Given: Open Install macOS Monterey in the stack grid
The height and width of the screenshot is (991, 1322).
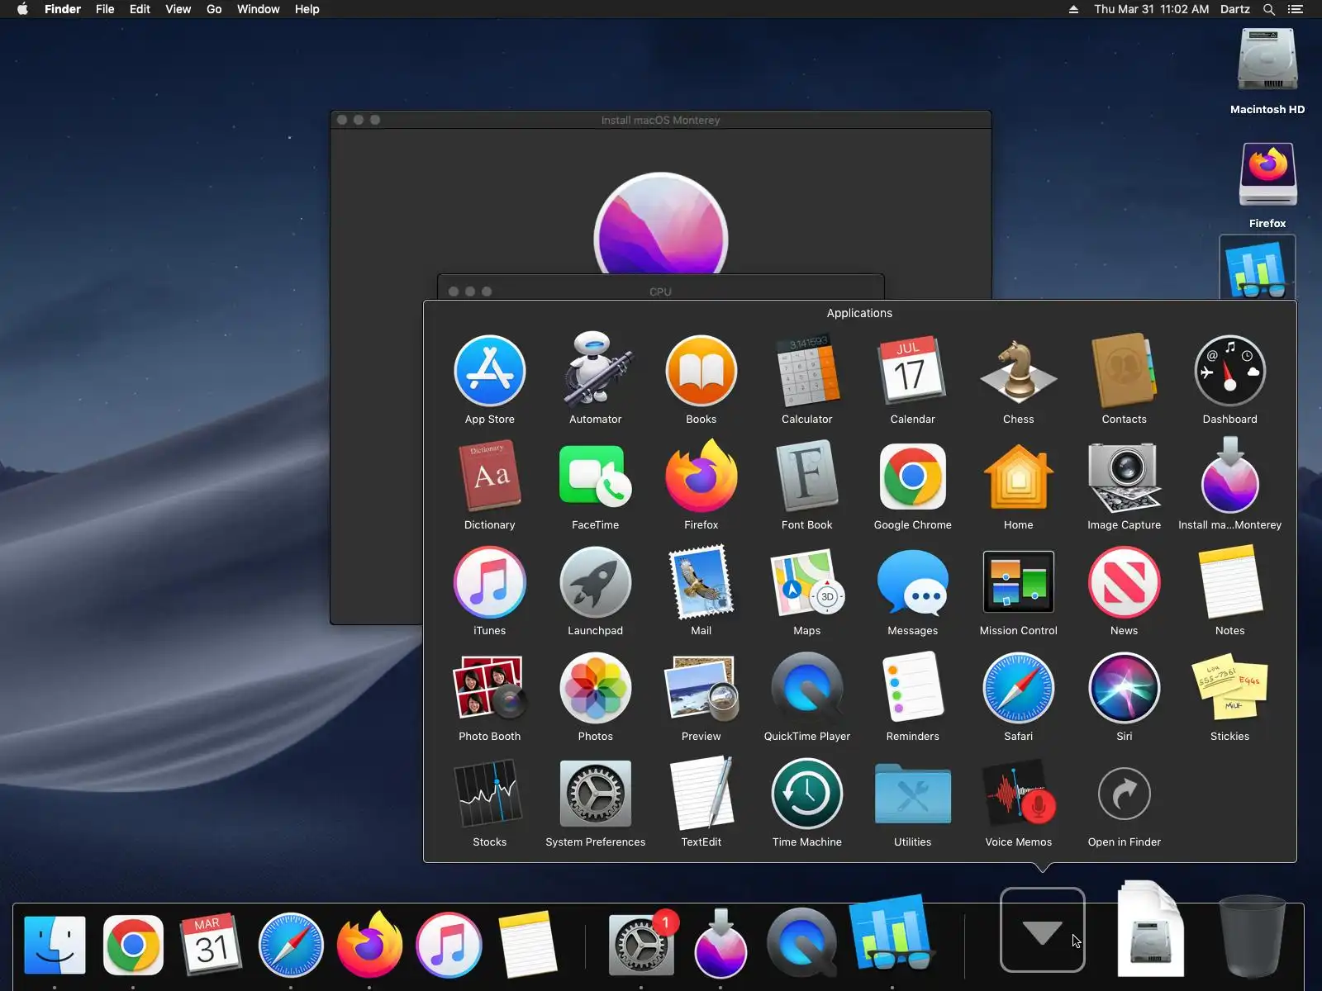Looking at the screenshot, I should pyautogui.click(x=1229, y=477).
